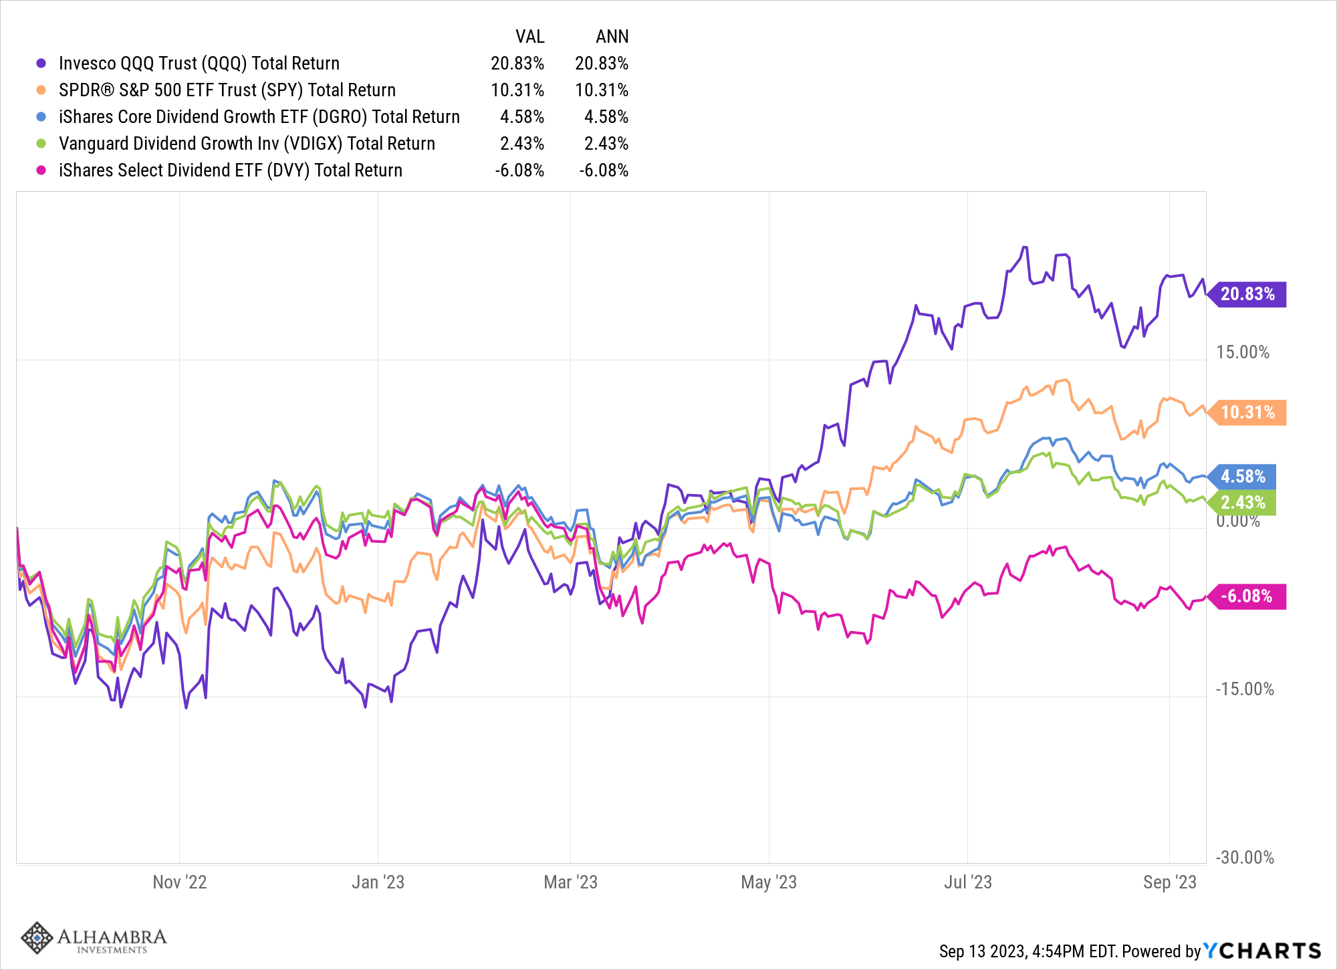The height and width of the screenshot is (970, 1337).
Task: Open the YCharts logo link
Action: [x=1262, y=951]
